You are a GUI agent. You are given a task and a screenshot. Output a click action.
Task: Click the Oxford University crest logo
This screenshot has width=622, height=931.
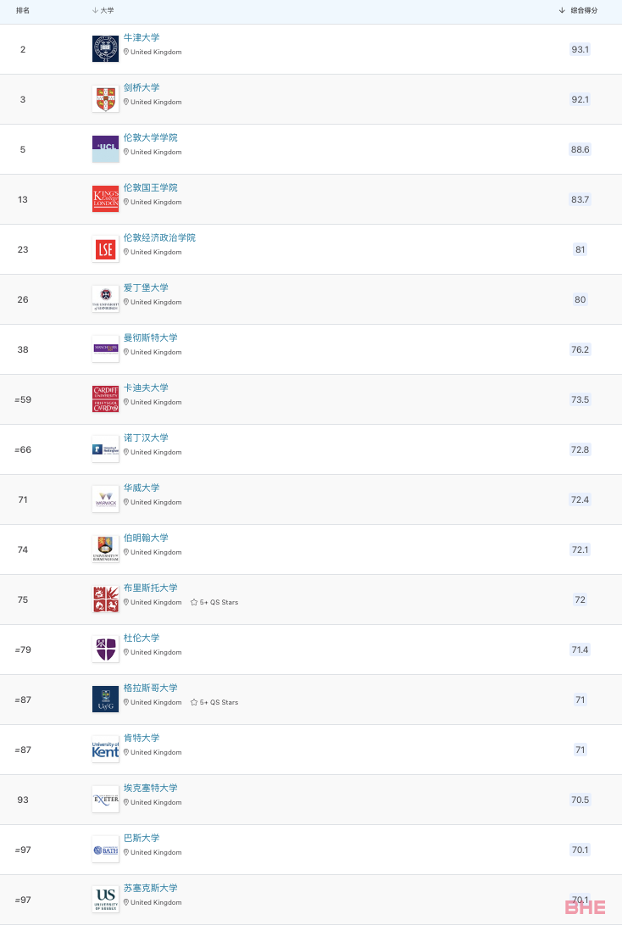point(106,48)
